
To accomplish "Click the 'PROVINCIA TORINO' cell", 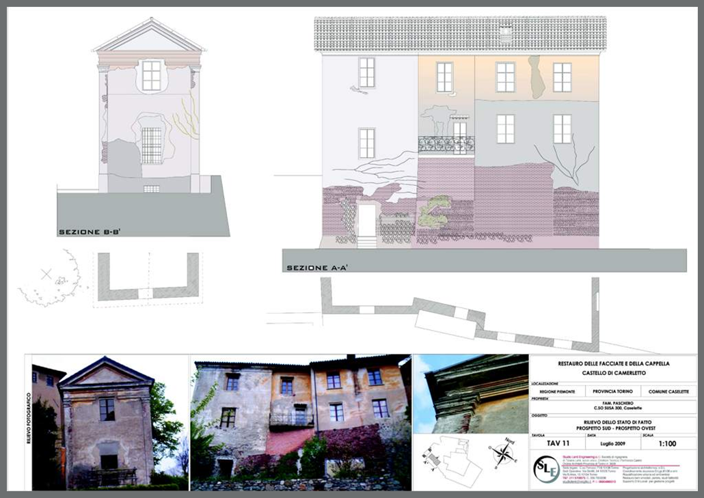I will (x=613, y=391).
